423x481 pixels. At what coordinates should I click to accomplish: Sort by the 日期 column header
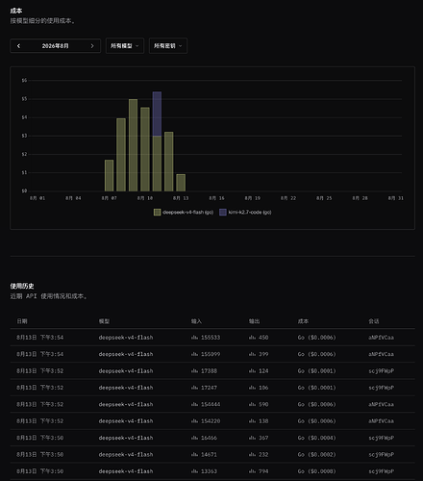pyautogui.click(x=22, y=321)
